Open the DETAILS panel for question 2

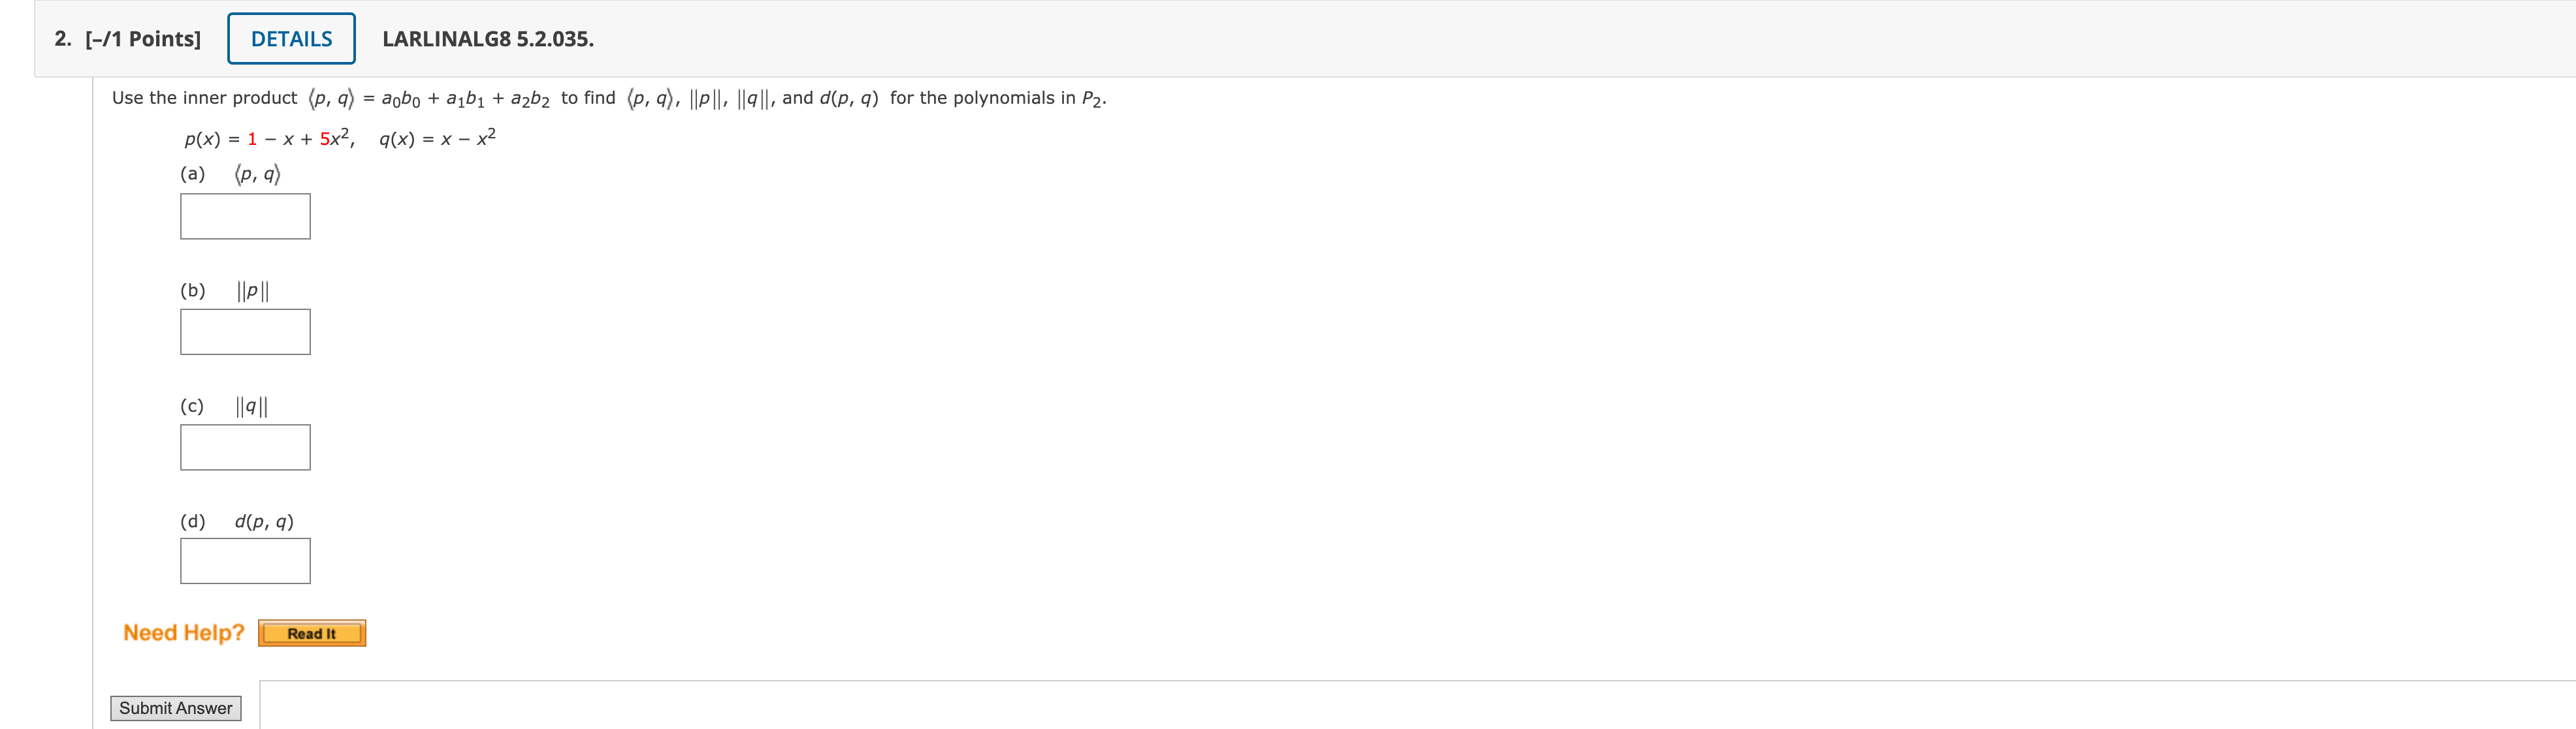click(290, 38)
